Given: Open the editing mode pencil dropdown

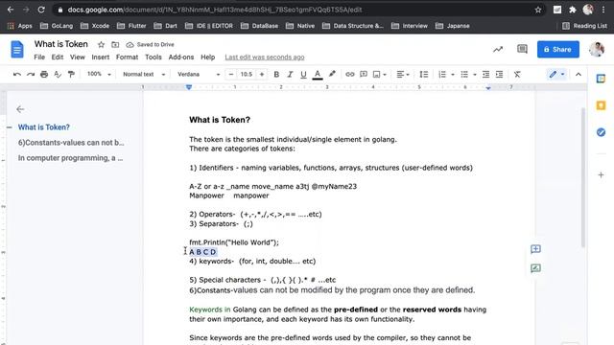Looking at the screenshot, I should (x=556, y=75).
